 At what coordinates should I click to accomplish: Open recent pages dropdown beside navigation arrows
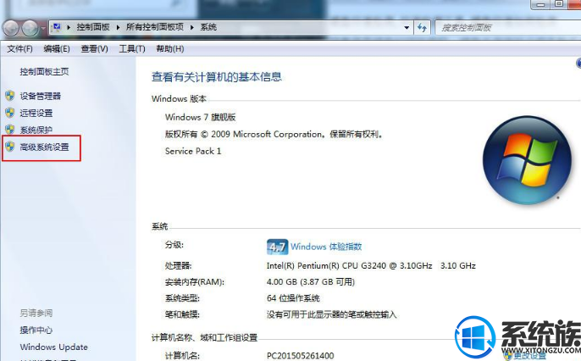43,28
